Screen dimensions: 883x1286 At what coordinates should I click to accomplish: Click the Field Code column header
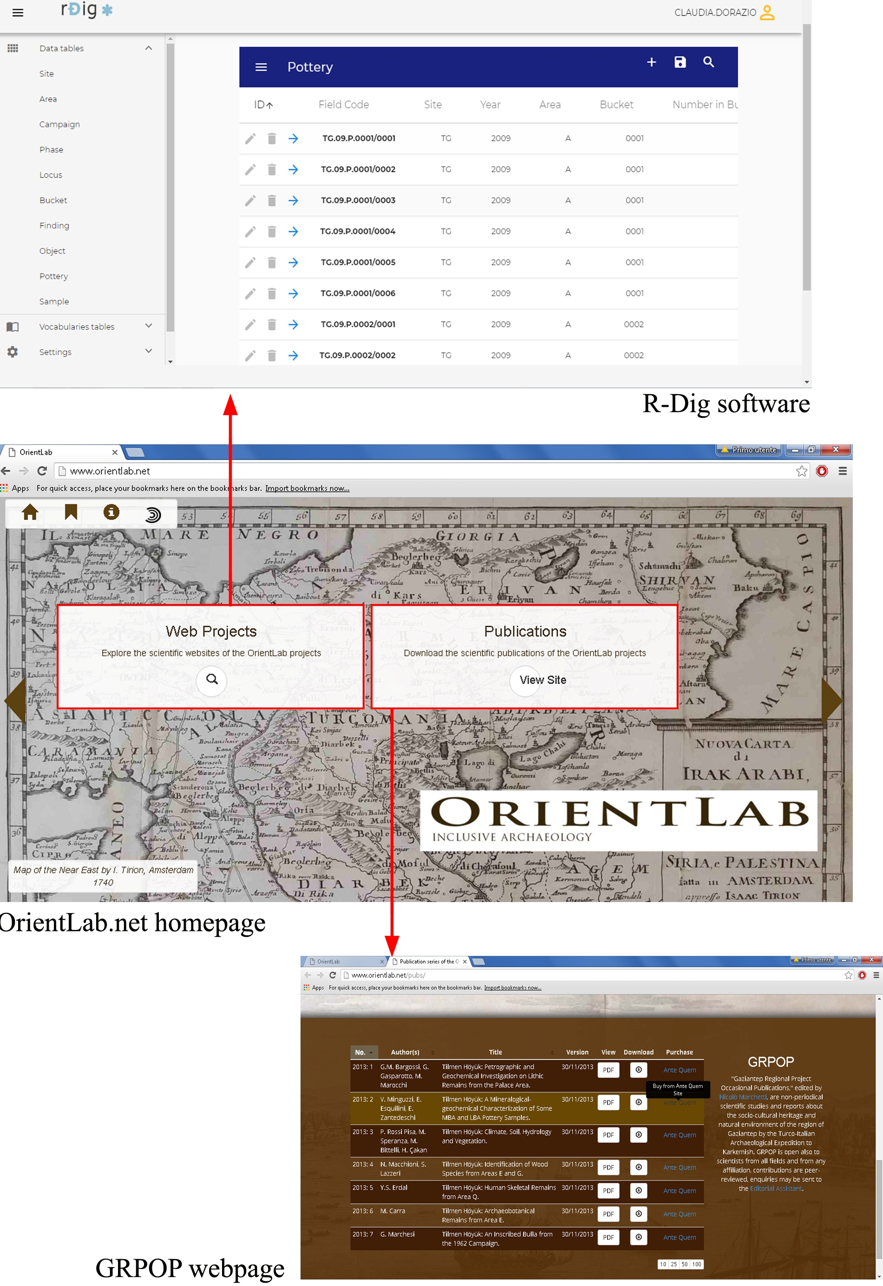click(x=343, y=104)
